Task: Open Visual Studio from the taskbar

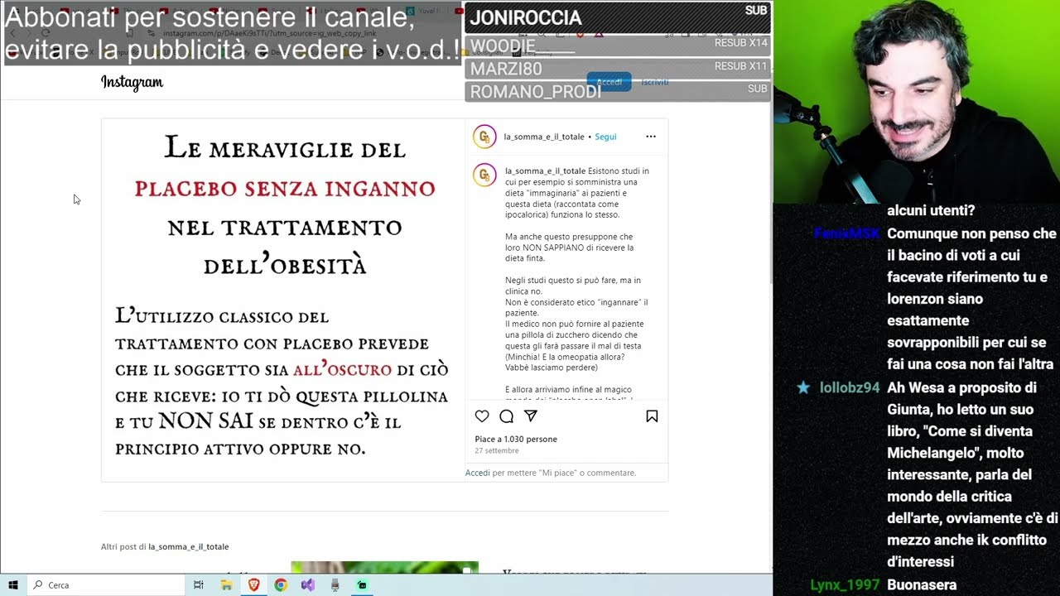Action: [308, 584]
